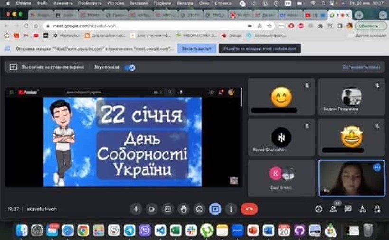
Task: Switch to the YouTube browser tab
Action: 315,15
